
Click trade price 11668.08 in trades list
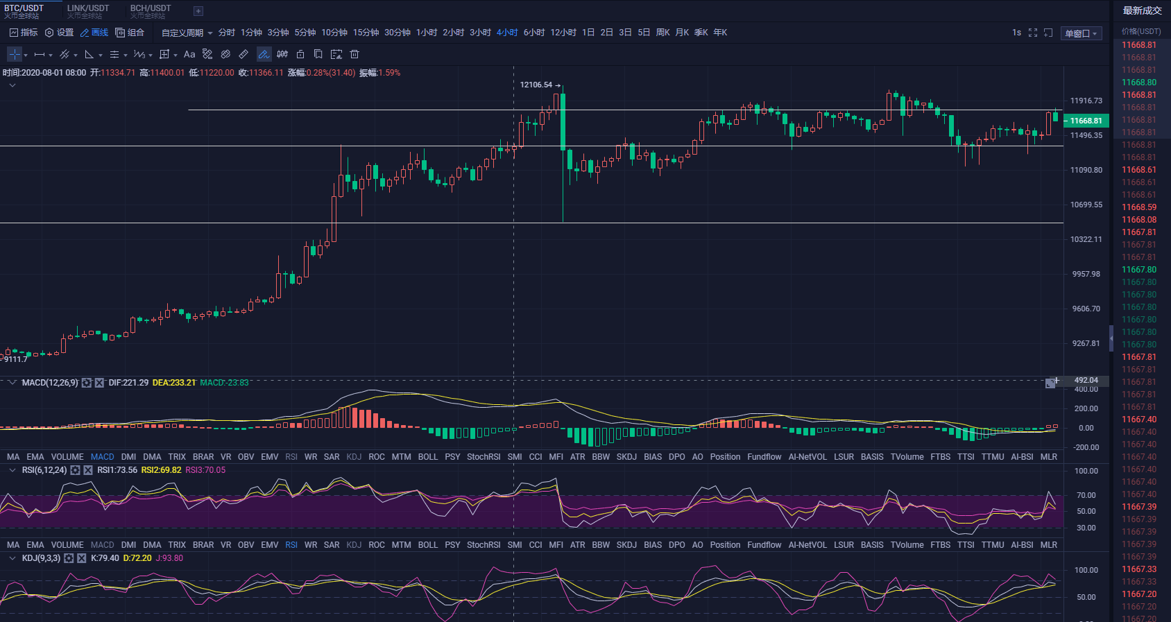tap(1139, 220)
